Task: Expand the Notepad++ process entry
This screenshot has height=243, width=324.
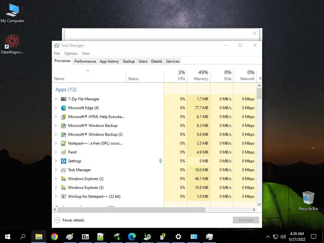Action: tap(56, 143)
